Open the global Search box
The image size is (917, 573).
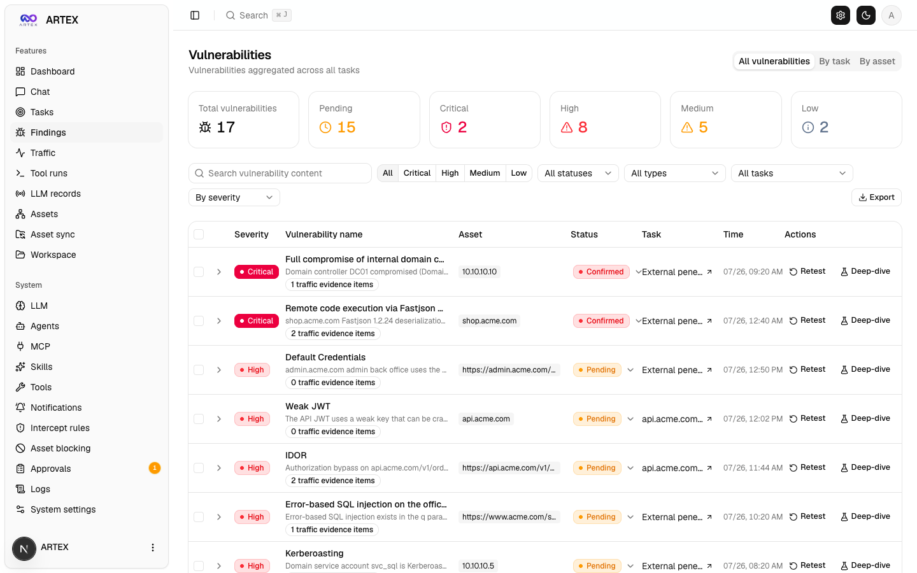point(259,15)
